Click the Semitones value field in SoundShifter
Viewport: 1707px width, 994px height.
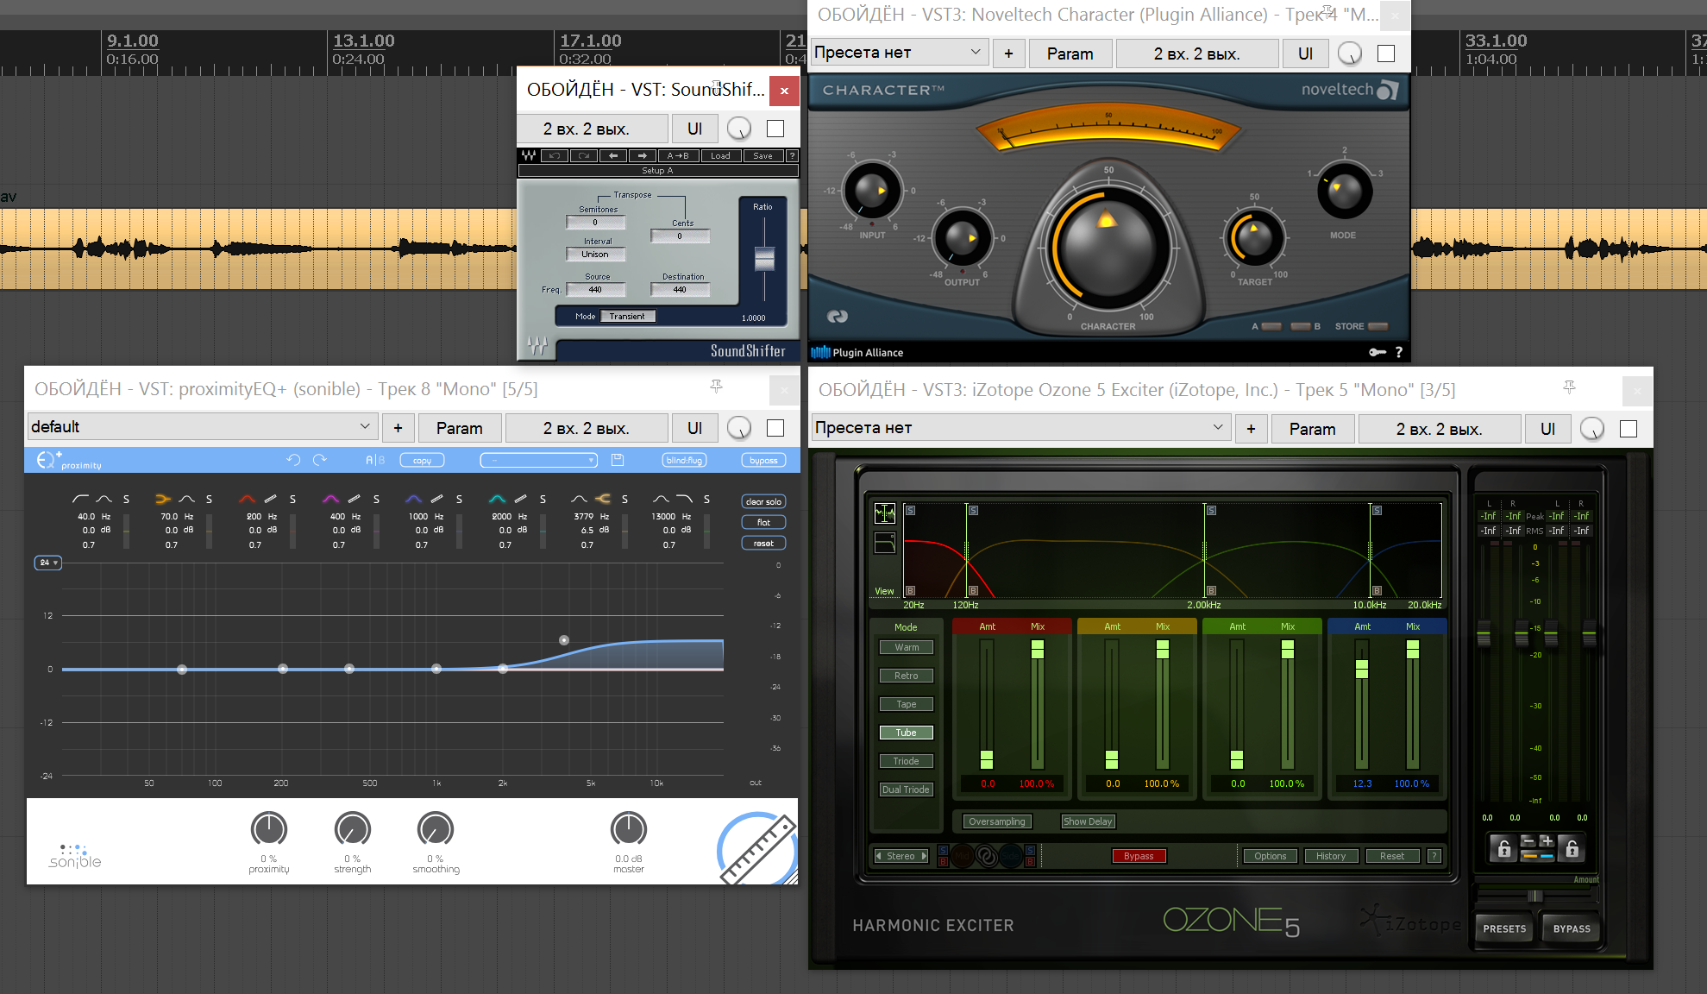(595, 223)
